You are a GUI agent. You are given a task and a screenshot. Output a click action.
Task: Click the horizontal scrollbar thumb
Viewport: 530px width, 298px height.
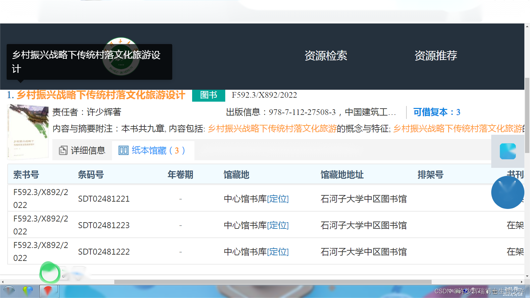[273, 282]
